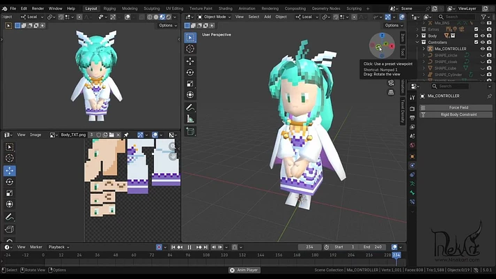
Task: Jump to the end frame
Action: (x=206, y=247)
